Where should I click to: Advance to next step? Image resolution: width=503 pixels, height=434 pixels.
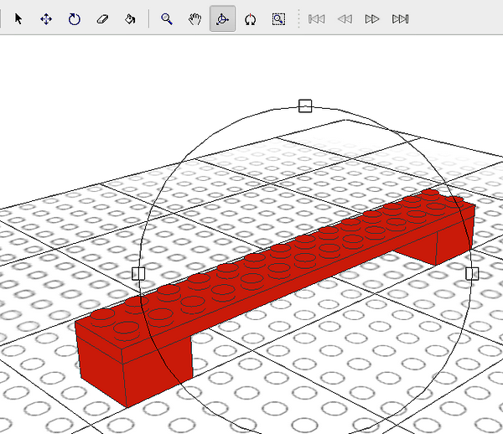pyautogui.click(x=372, y=19)
